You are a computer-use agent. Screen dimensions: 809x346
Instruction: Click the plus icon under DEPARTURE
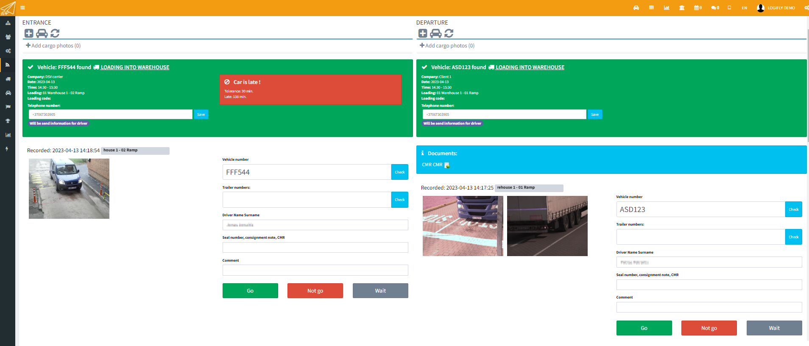point(423,33)
